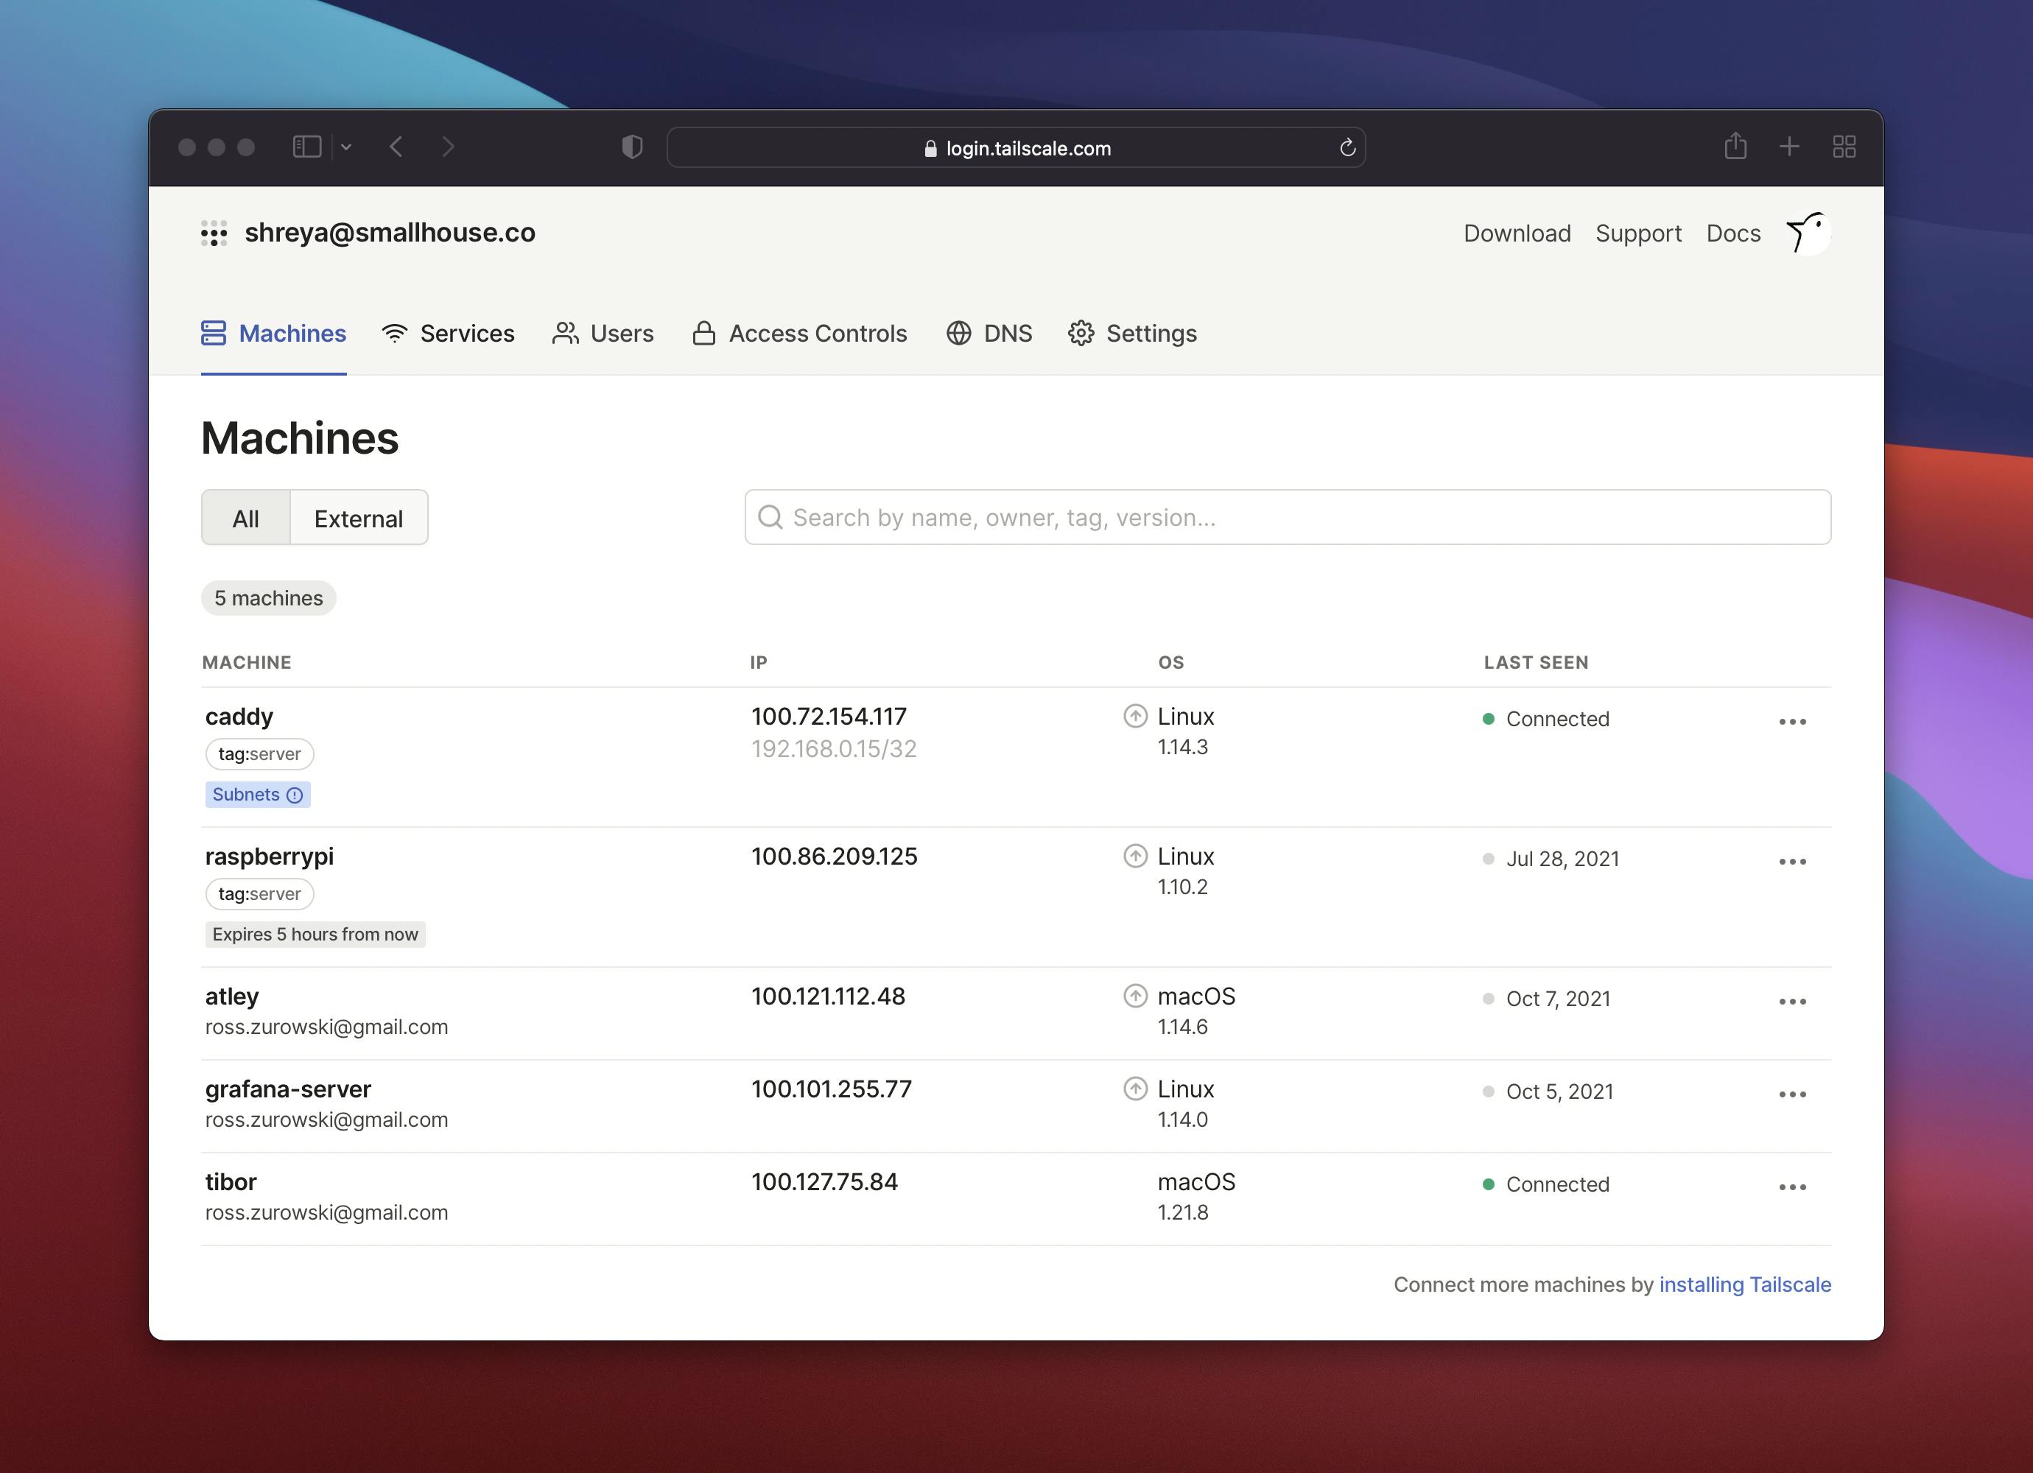Click the Users people icon
The height and width of the screenshot is (1473, 2033).
point(565,333)
